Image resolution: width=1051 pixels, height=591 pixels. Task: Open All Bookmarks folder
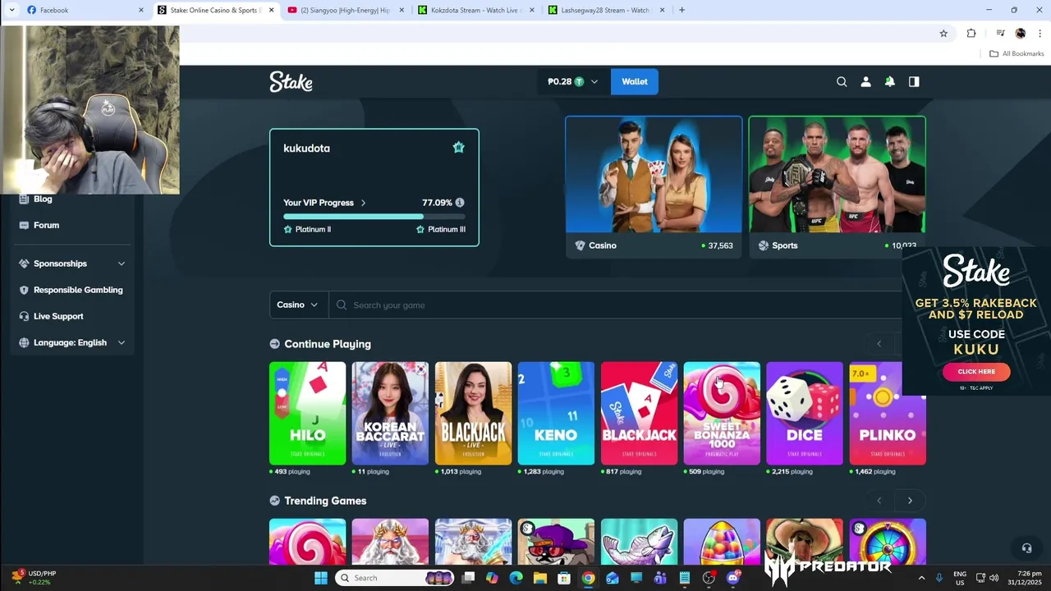[x=1017, y=53]
